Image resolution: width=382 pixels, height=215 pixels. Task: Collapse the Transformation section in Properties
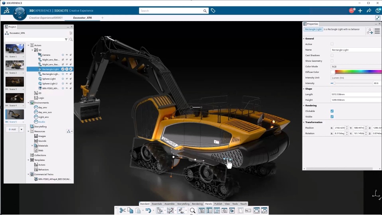[304, 122]
